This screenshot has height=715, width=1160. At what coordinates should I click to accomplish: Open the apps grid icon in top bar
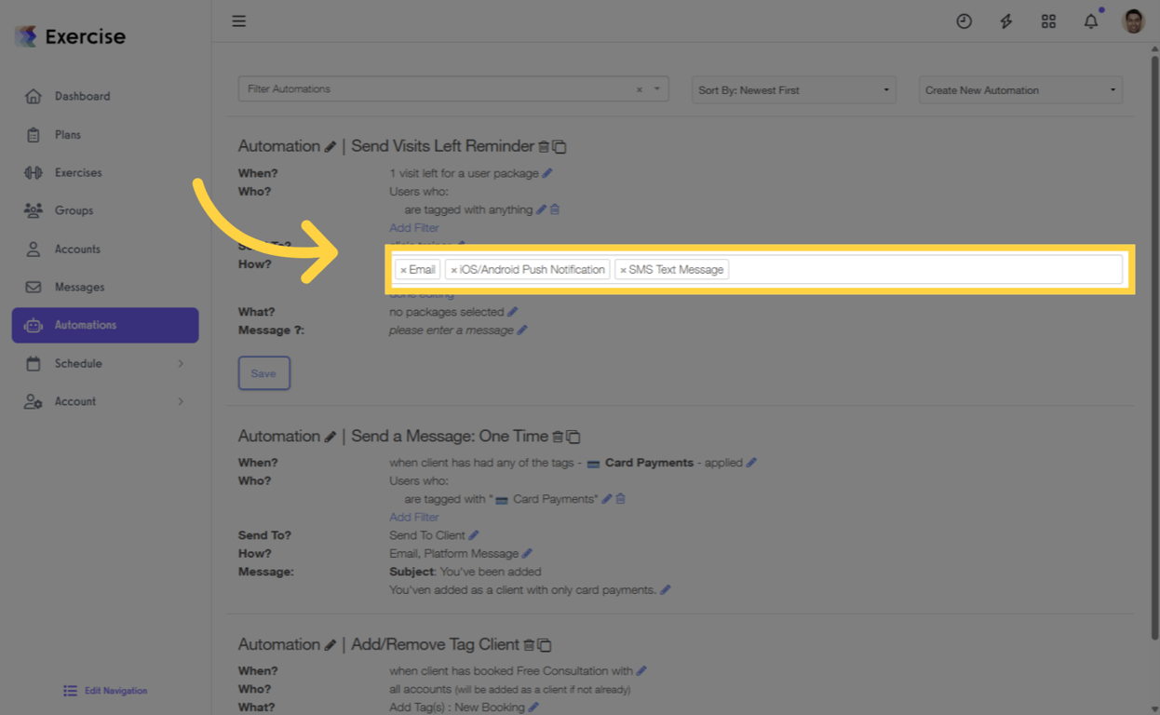coord(1048,20)
